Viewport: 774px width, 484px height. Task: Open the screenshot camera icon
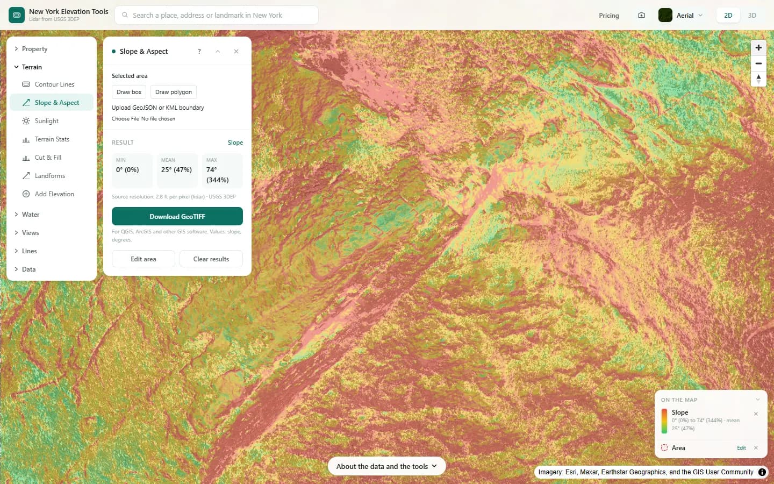coord(641,16)
